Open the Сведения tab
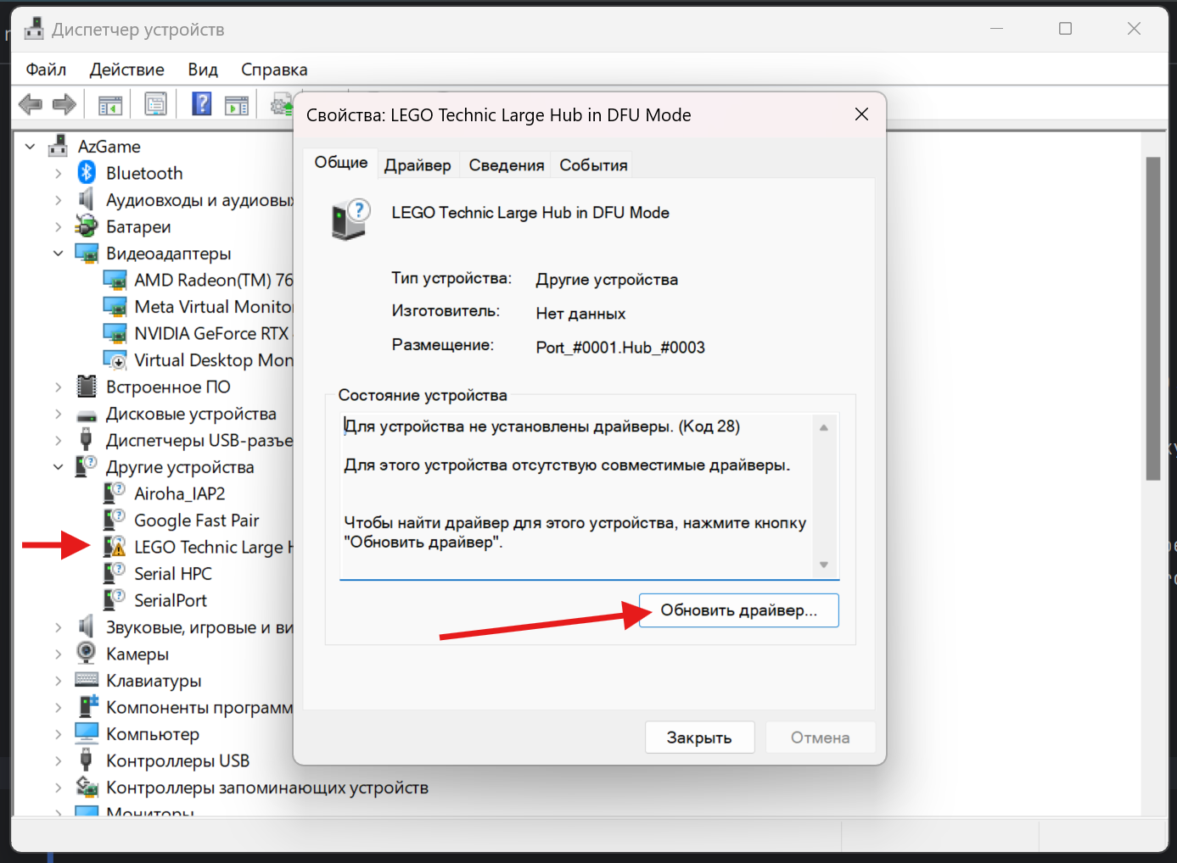 [x=506, y=165]
